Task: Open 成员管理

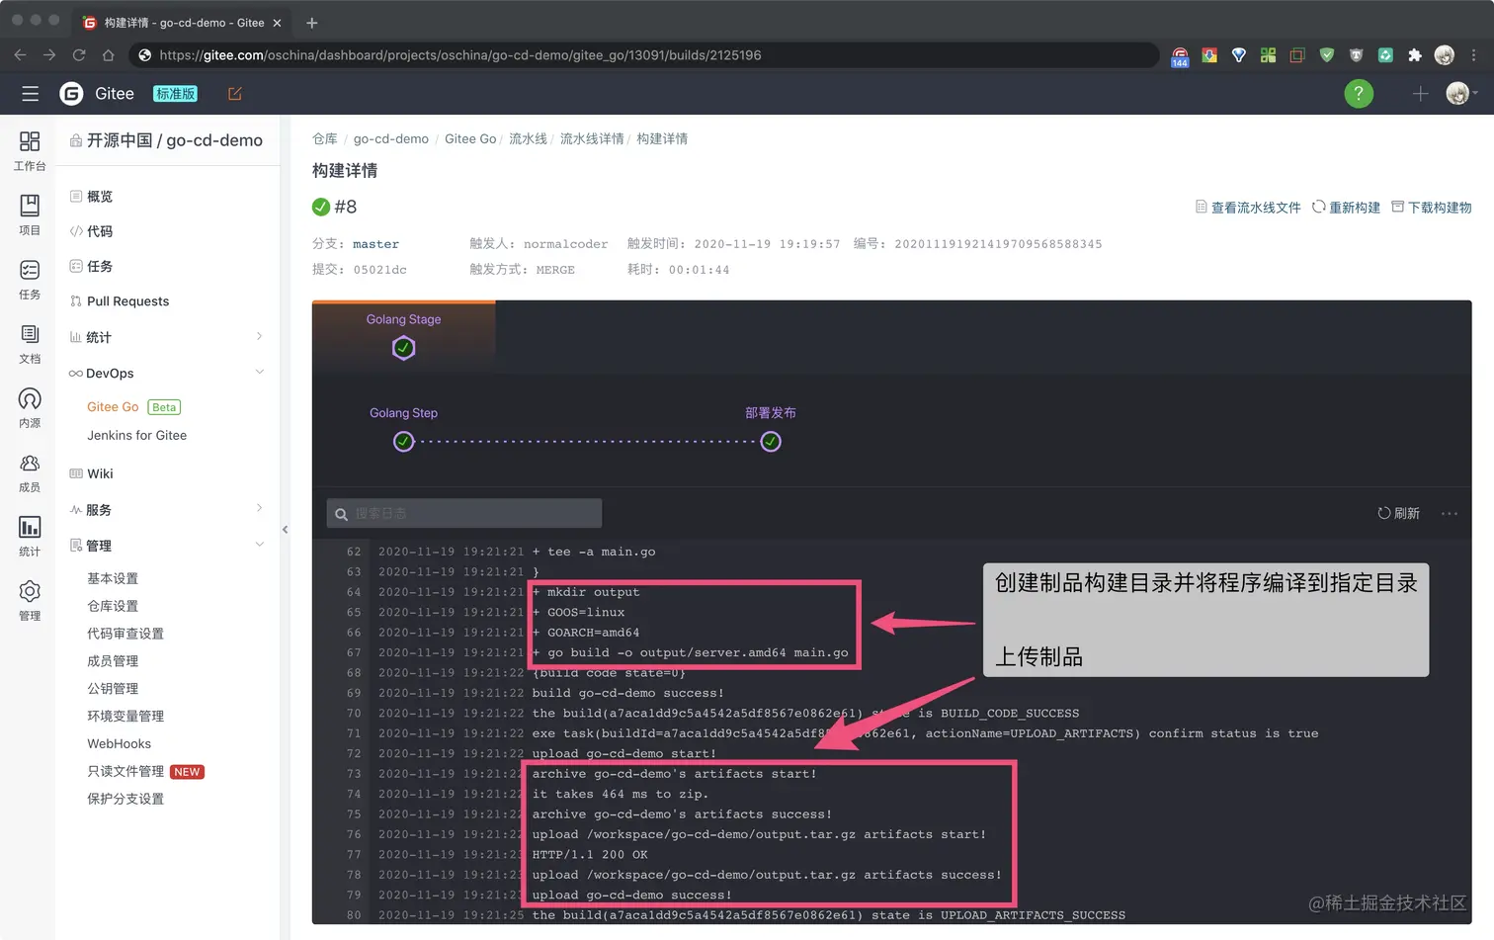Action: click(x=113, y=661)
